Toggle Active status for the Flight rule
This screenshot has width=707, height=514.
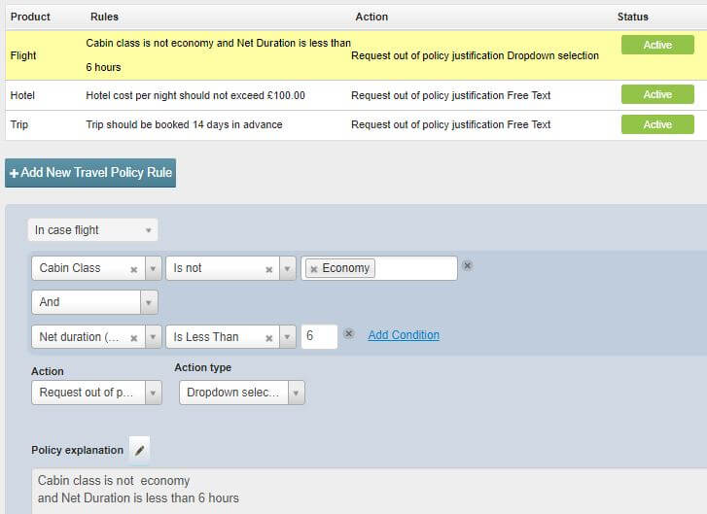click(657, 45)
